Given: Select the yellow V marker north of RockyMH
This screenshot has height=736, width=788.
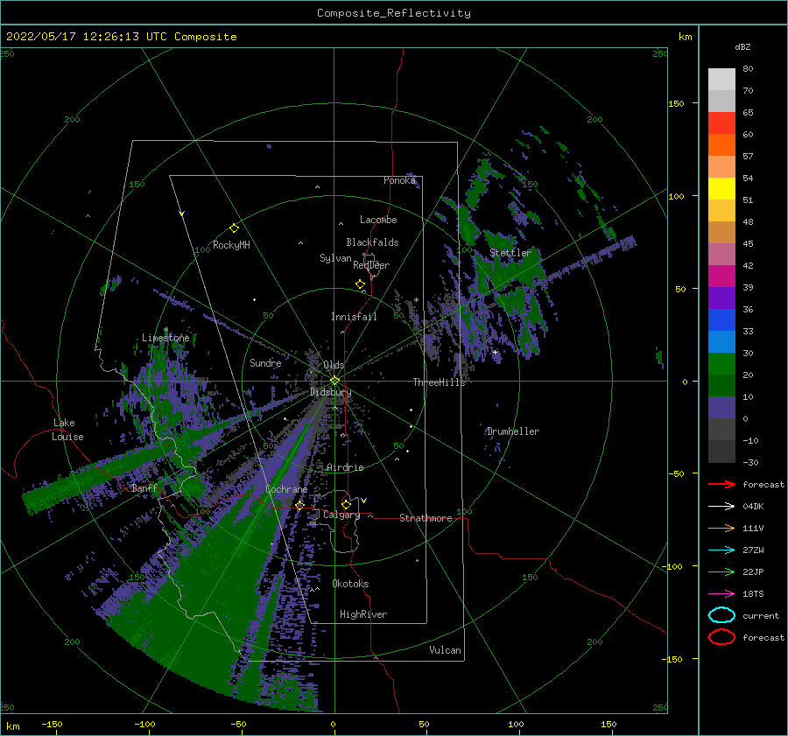Looking at the screenshot, I should (x=182, y=214).
